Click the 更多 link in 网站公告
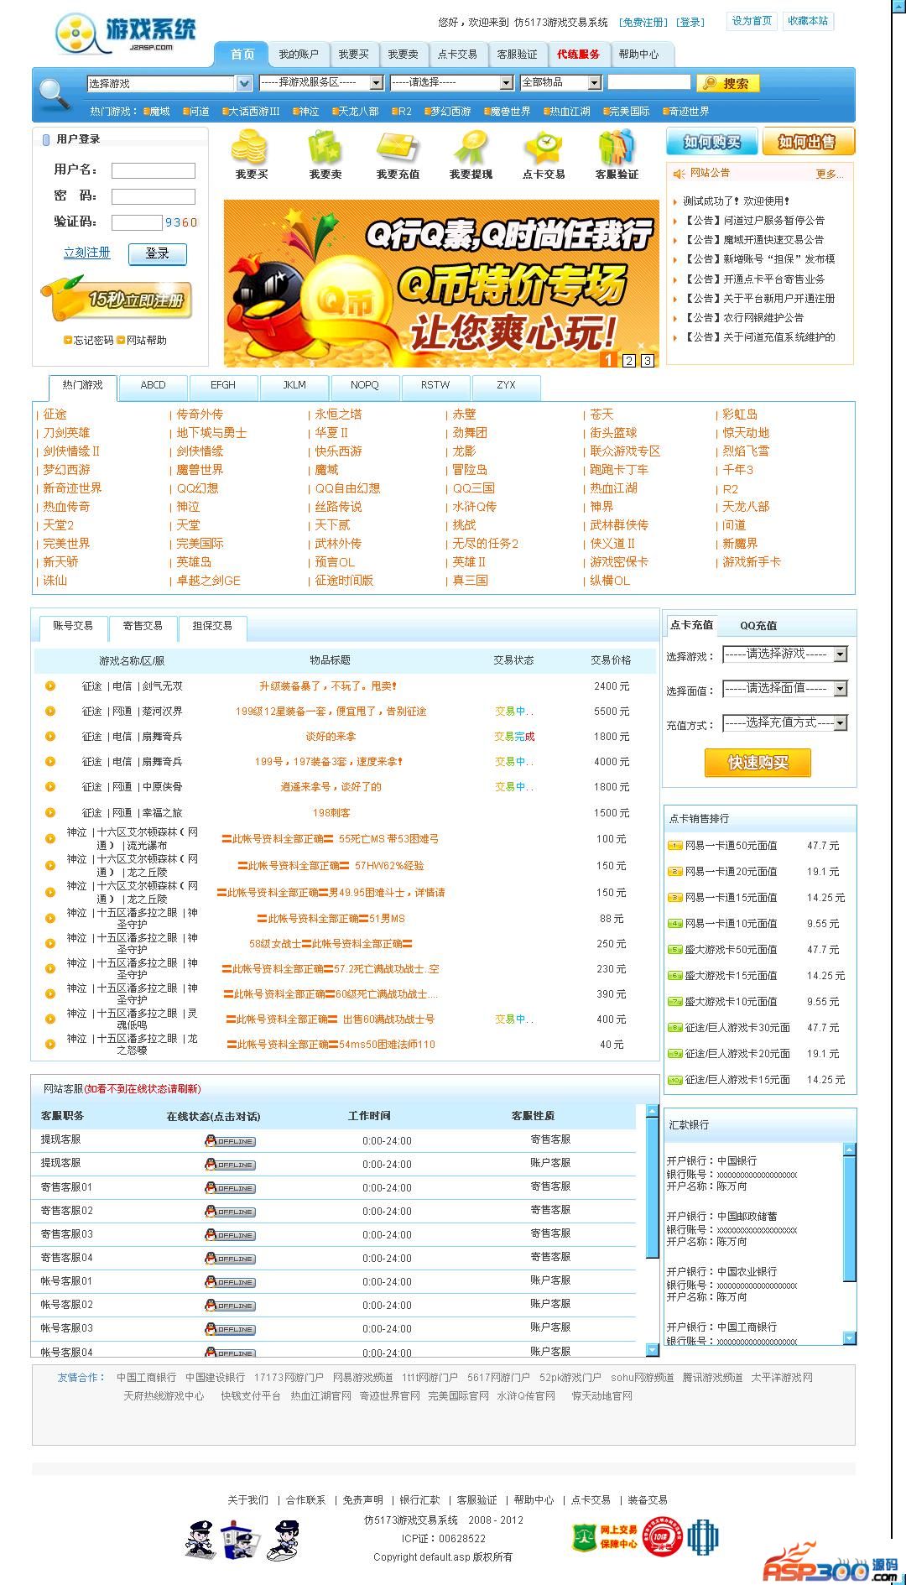 click(x=829, y=174)
